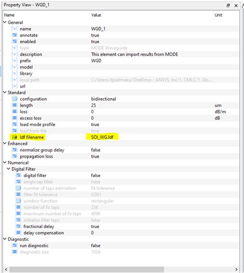The image size is (244, 273).
Task: Undock the Property View panel
Action: point(228,5)
